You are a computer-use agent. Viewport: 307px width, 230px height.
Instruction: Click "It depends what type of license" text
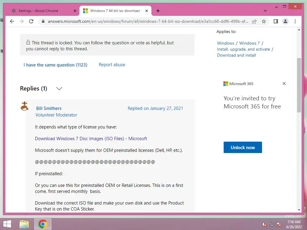click(76, 127)
